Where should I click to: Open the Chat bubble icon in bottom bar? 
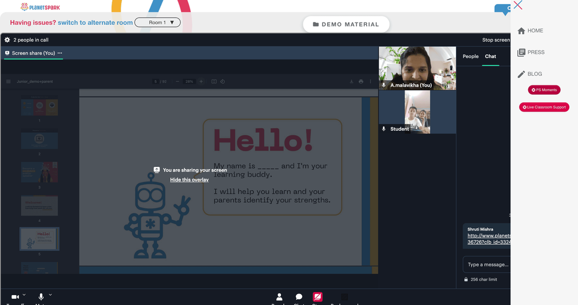(299, 296)
